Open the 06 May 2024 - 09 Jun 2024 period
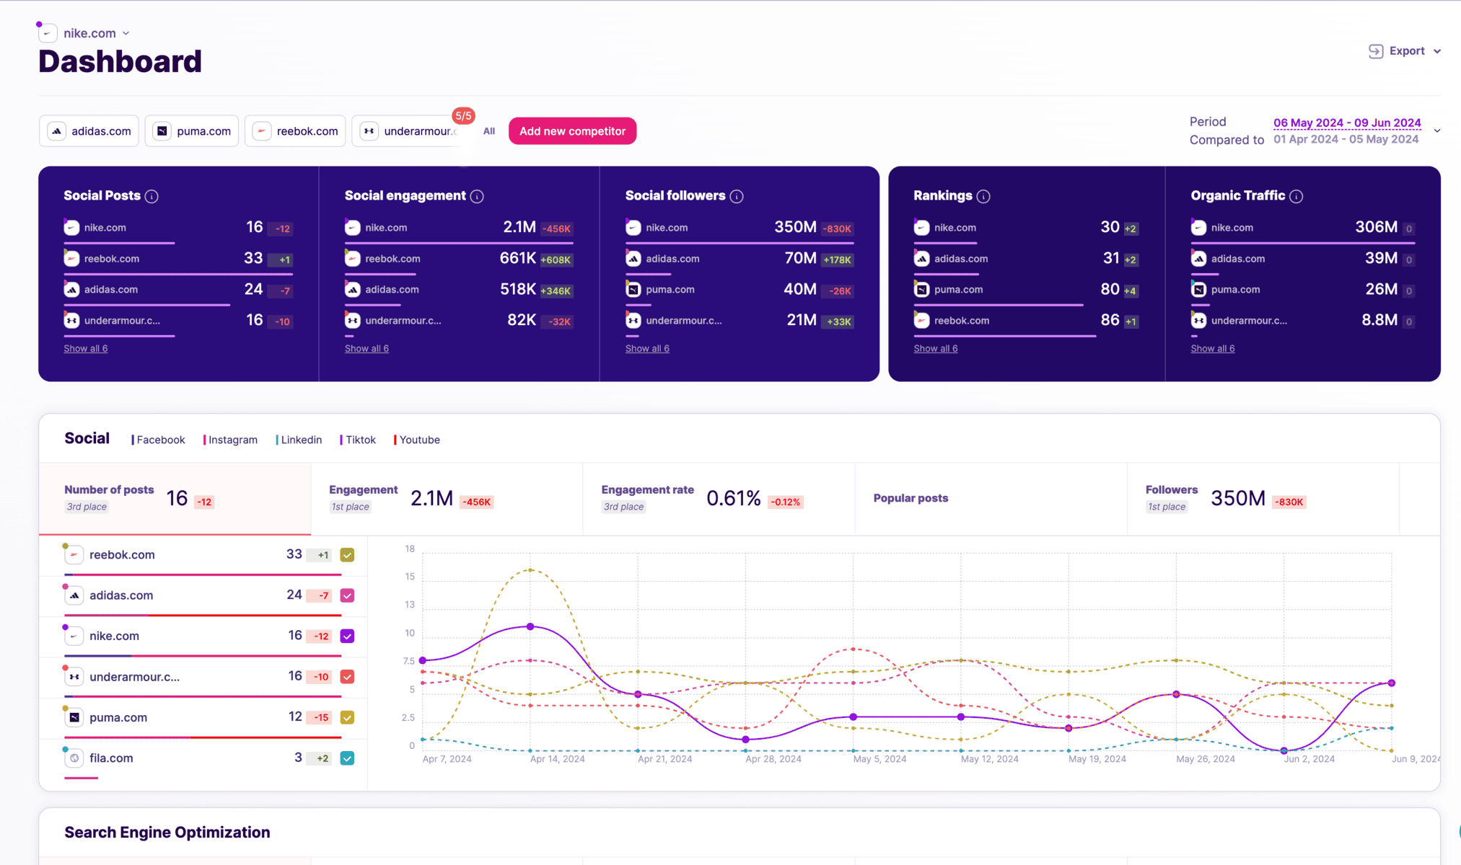 1347,123
